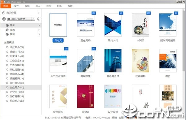
Task: Click the 20 badge on 简约大气
Action: pyautogui.click(x=121, y=13)
